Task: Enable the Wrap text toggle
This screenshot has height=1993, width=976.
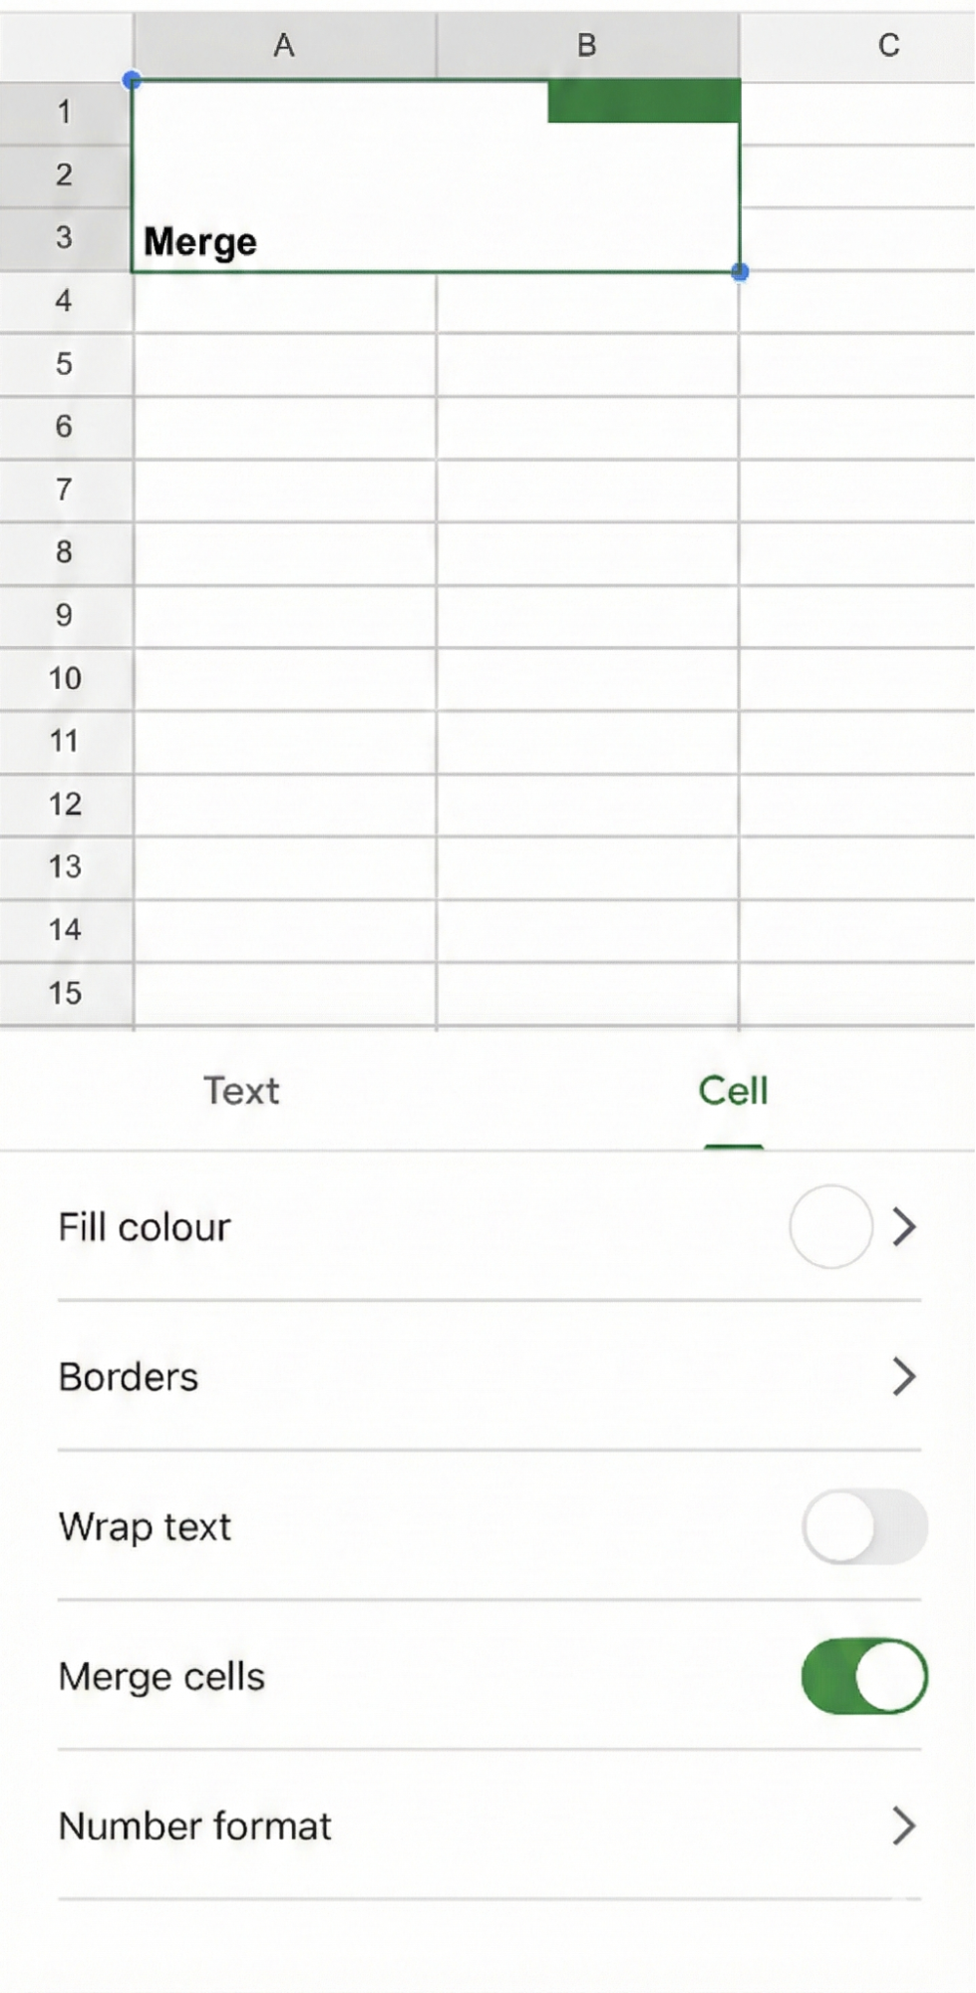Action: (x=863, y=1526)
